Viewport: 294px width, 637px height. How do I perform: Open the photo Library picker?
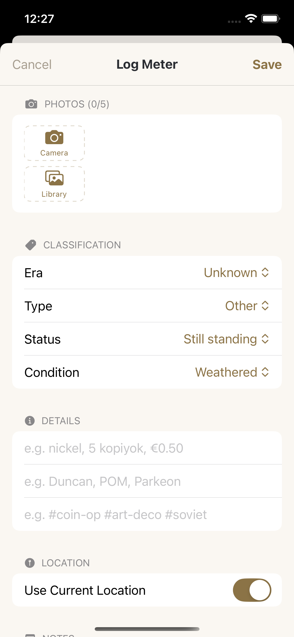coord(54,184)
